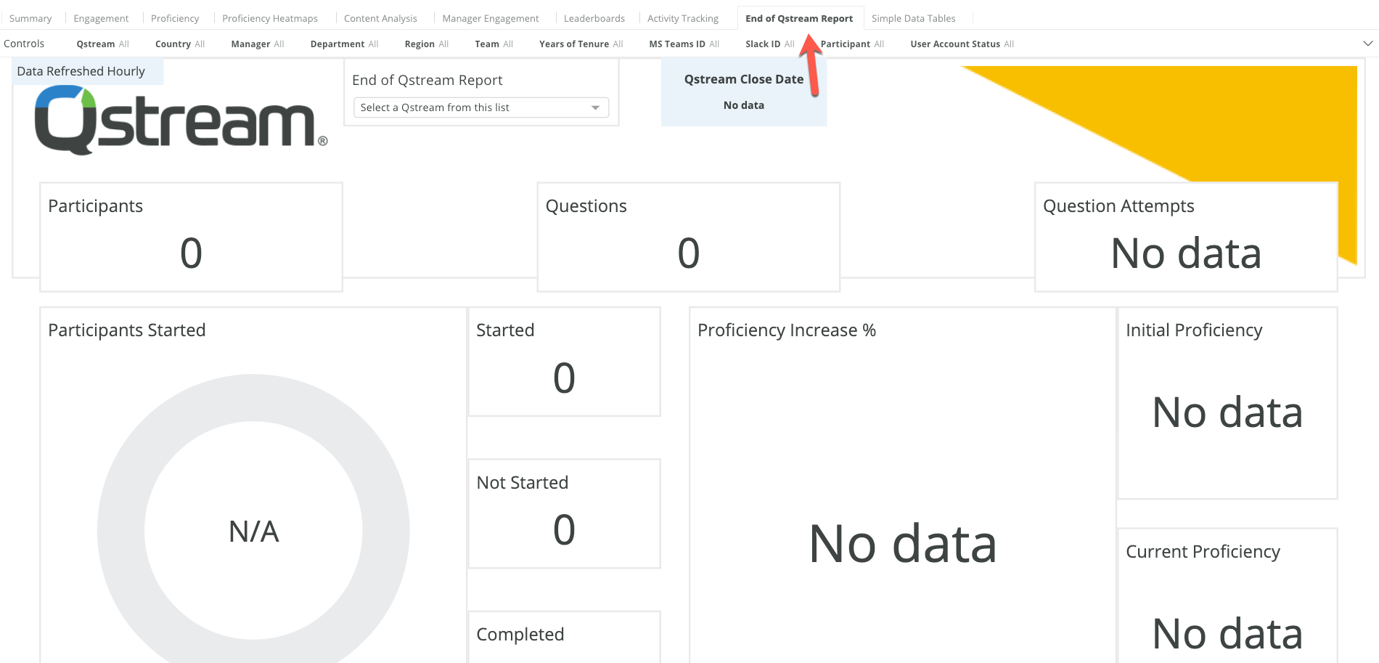
Task: Open the Country filter control
Action: click(x=180, y=44)
